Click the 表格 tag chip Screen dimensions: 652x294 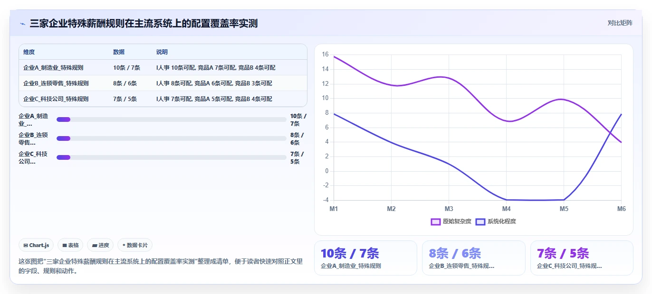(70, 245)
